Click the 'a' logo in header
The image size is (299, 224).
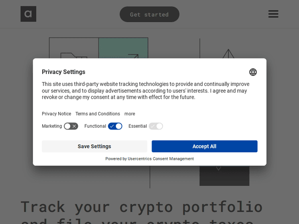[28, 14]
